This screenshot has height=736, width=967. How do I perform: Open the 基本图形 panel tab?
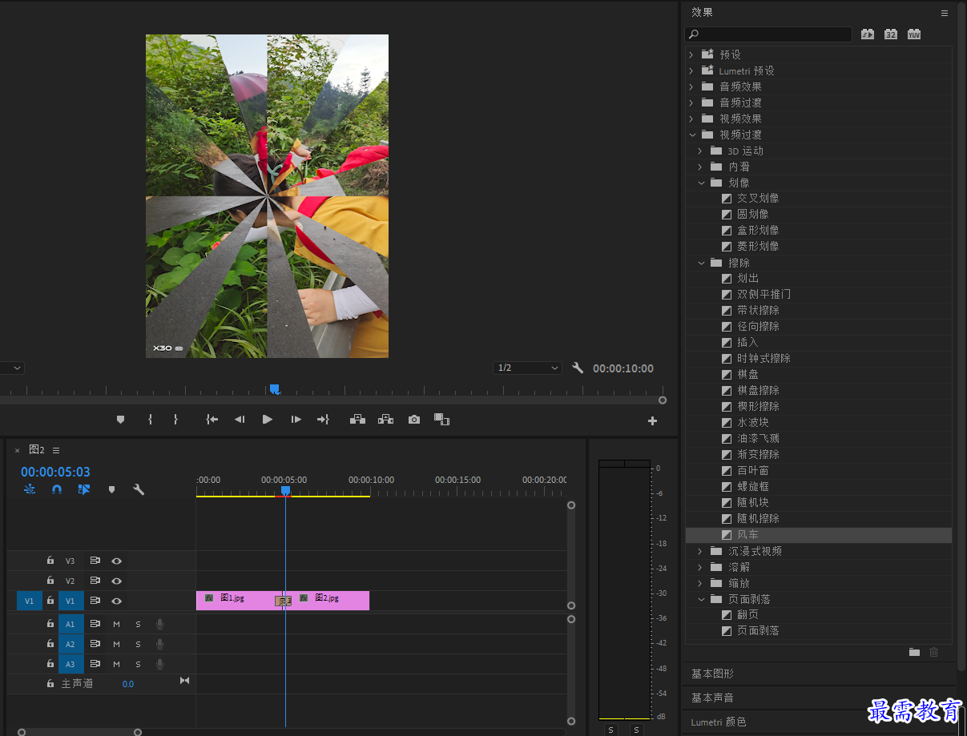click(x=712, y=674)
